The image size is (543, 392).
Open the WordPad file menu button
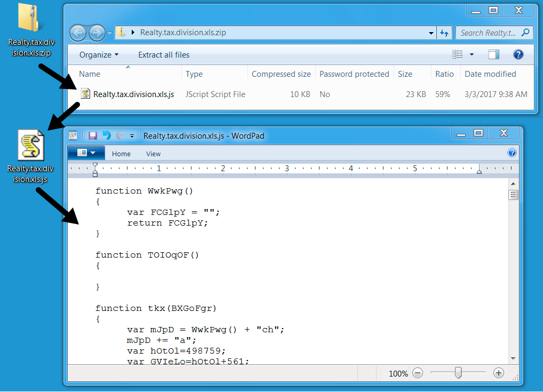86,153
